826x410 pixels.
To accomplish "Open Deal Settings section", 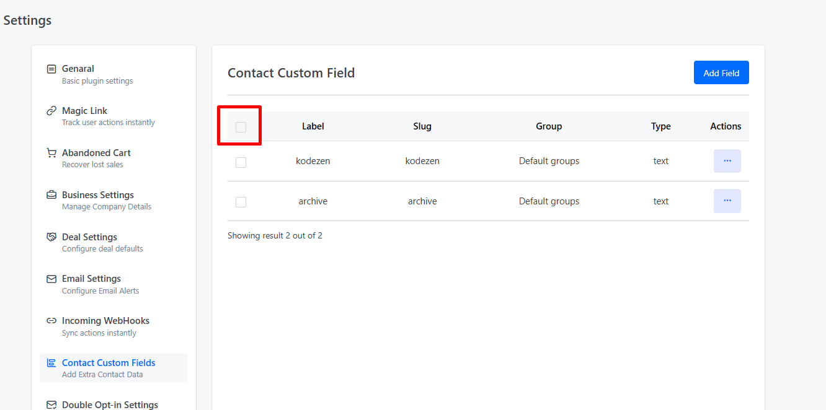I will pyautogui.click(x=113, y=243).
